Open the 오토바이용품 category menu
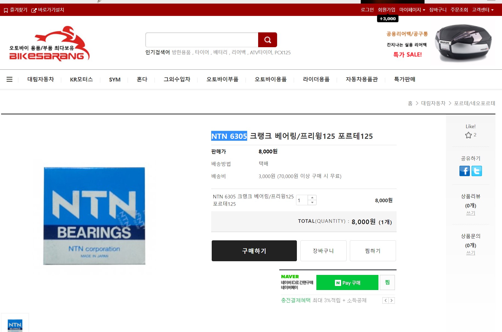502x332 pixels. (x=270, y=79)
